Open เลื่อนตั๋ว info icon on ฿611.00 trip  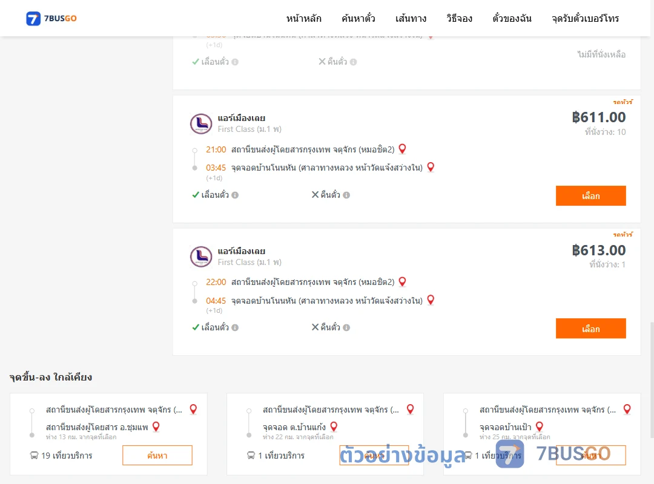235,195
